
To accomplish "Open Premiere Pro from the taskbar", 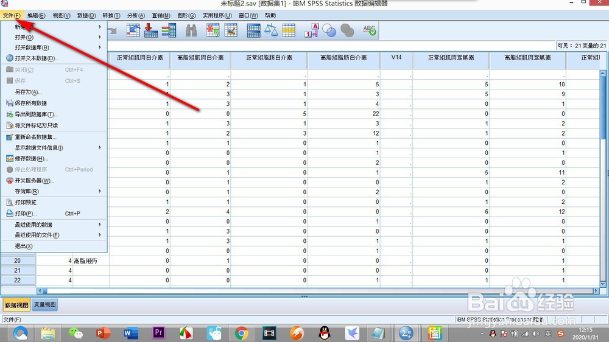I will tap(158, 333).
